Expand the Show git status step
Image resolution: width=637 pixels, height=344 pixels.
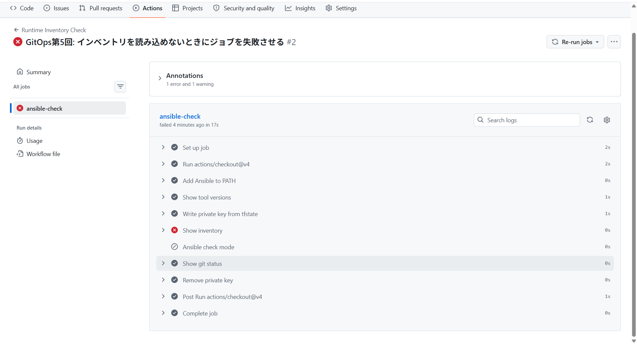point(385,263)
